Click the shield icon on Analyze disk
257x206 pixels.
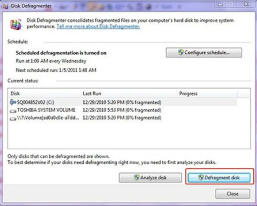point(137,177)
